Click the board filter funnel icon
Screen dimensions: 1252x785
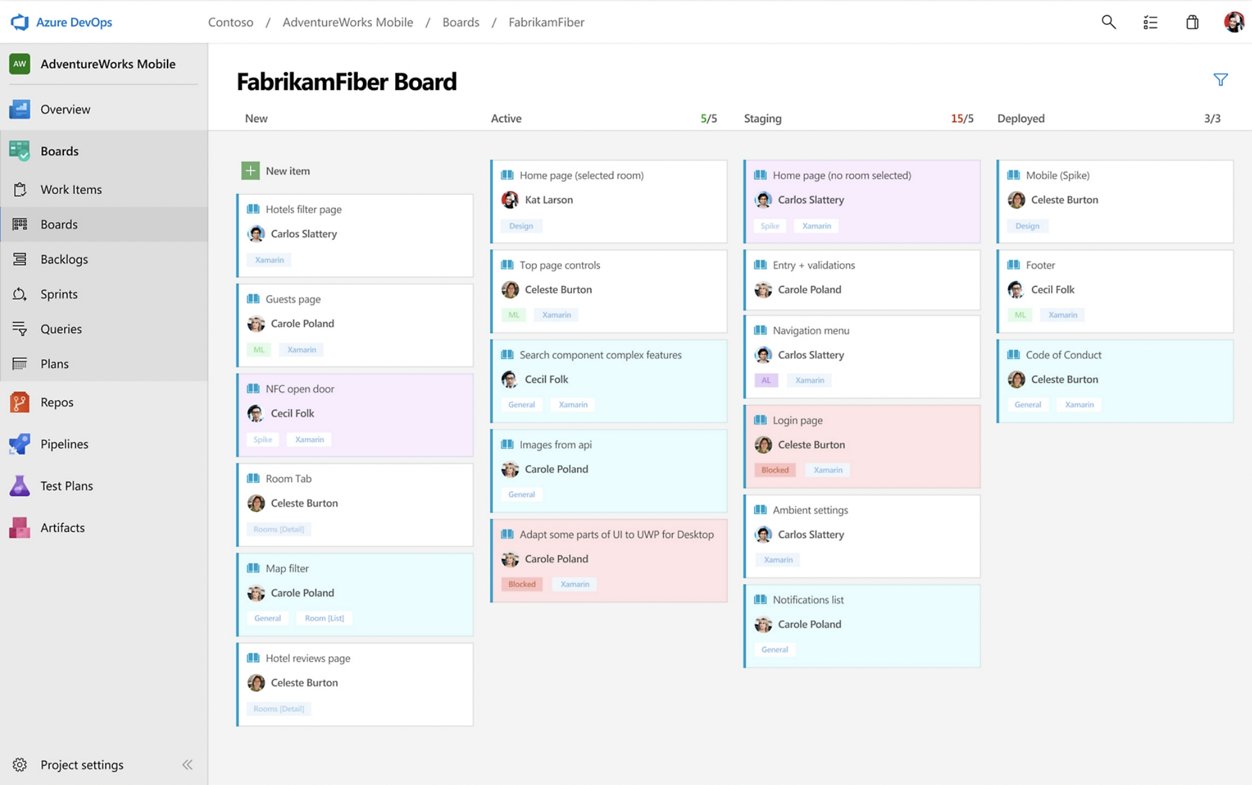[1220, 79]
